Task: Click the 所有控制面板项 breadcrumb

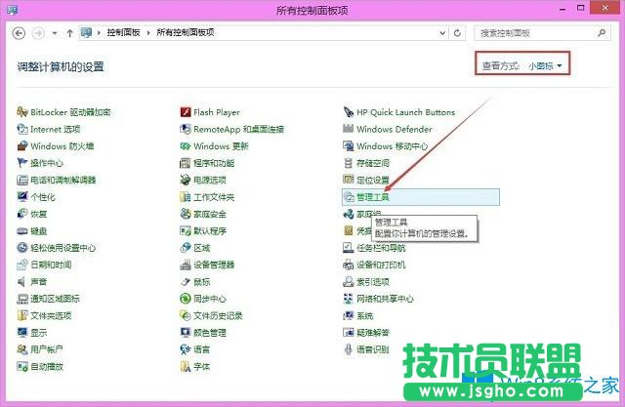Action: click(x=186, y=32)
